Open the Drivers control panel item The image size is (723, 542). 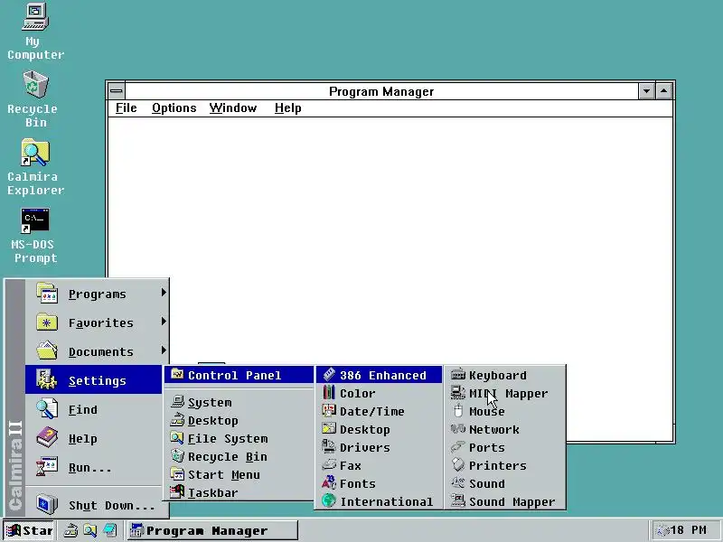(x=379, y=447)
